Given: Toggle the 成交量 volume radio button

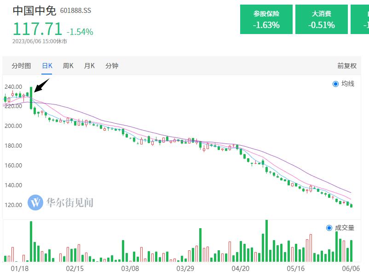Looking at the screenshot, I should (329, 228).
